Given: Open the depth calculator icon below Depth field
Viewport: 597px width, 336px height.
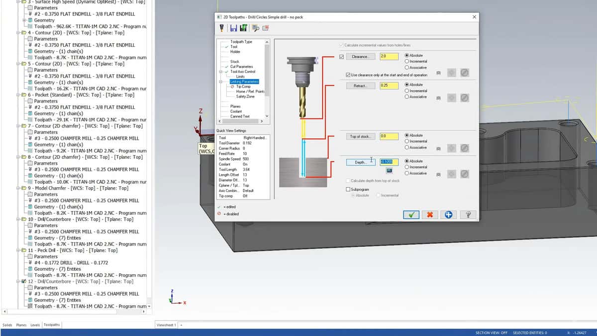Looking at the screenshot, I should pos(390,171).
